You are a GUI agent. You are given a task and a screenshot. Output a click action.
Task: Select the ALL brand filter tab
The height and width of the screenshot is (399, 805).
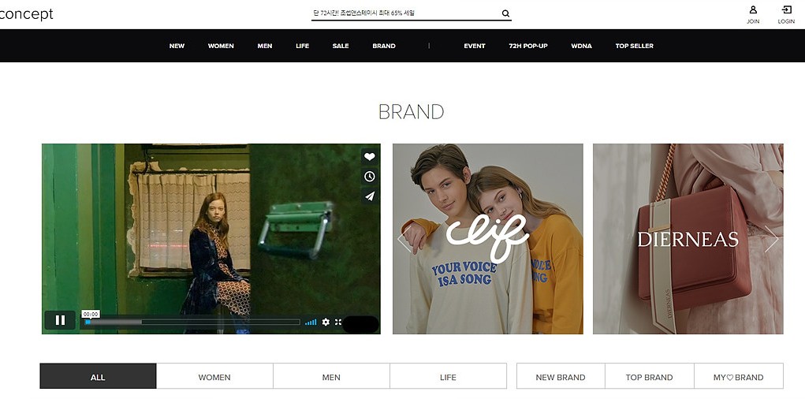98,376
